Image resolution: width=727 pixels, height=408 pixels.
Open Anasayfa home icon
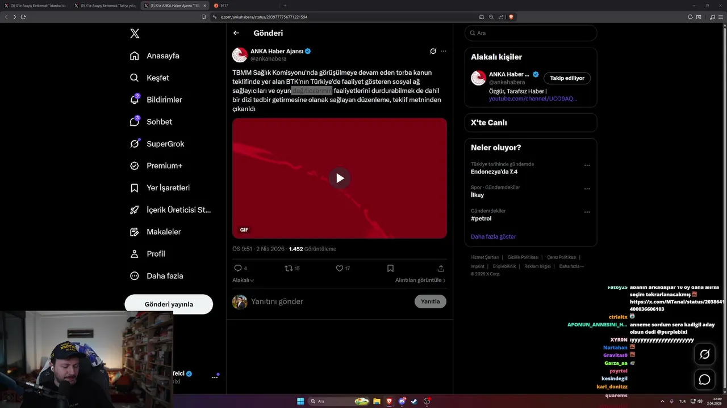click(135, 56)
